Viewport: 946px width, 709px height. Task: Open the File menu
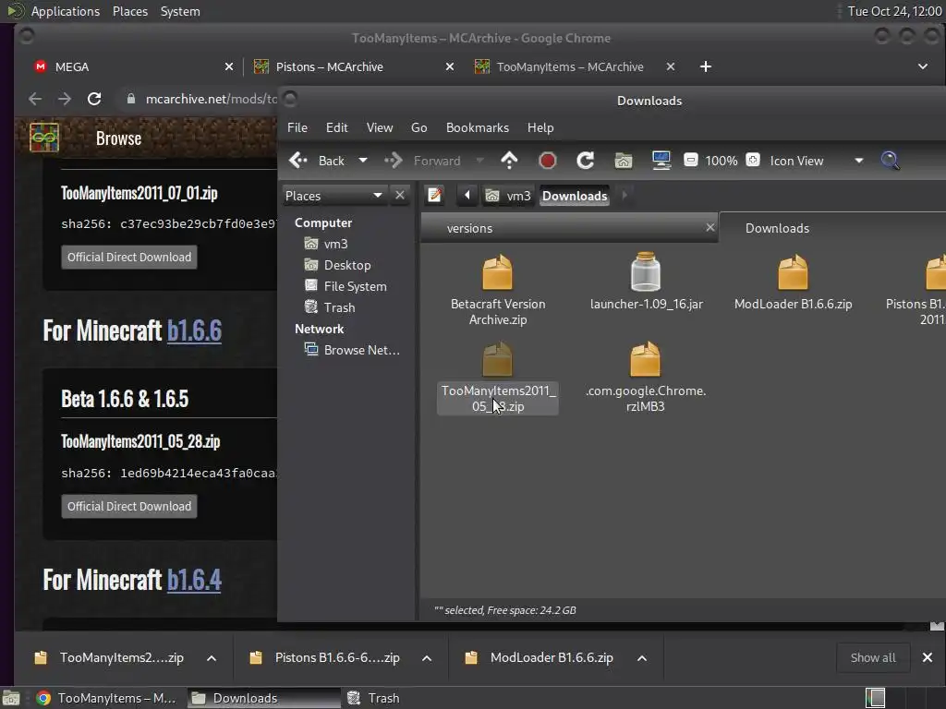click(297, 127)
